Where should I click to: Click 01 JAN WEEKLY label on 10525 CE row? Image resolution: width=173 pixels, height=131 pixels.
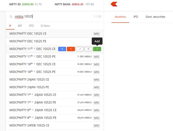pos(85,95)
